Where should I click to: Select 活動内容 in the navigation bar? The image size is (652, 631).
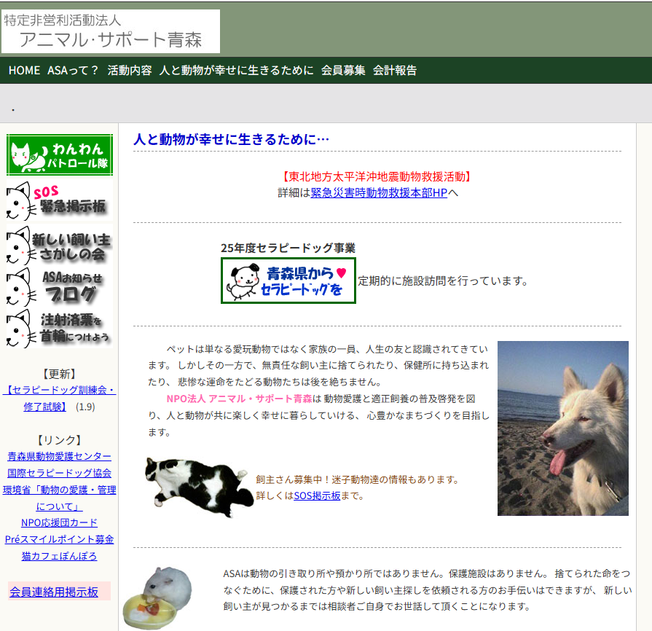pyautogui.click(x=129, y=71)
